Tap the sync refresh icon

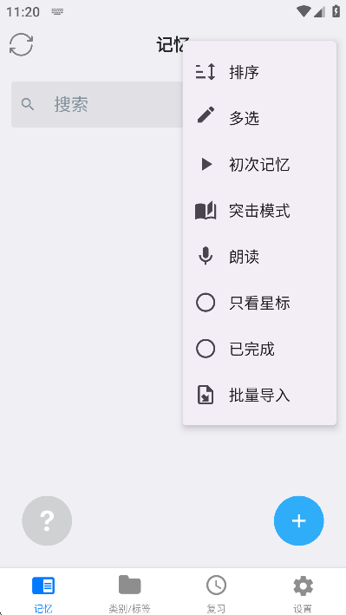[x=21, y=44]
